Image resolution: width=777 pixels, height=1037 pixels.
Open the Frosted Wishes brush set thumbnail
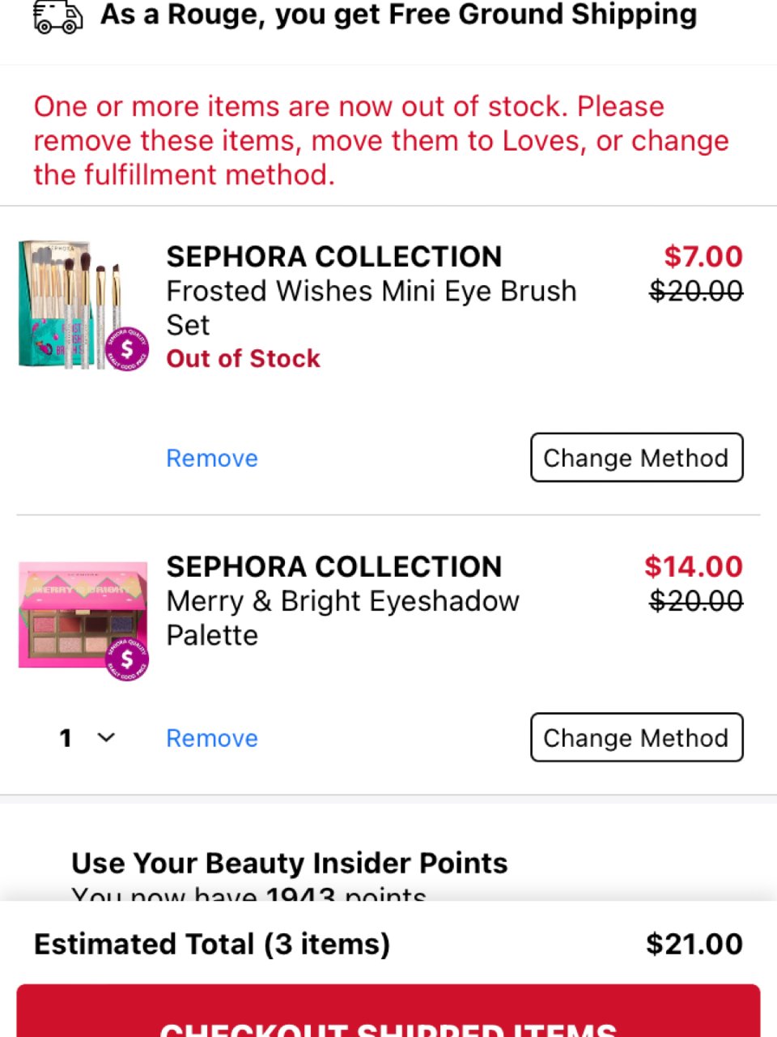73,304
